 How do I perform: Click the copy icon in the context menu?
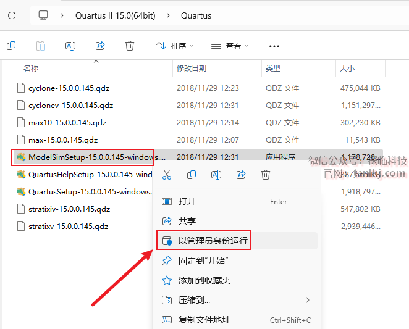coord(192,175)
